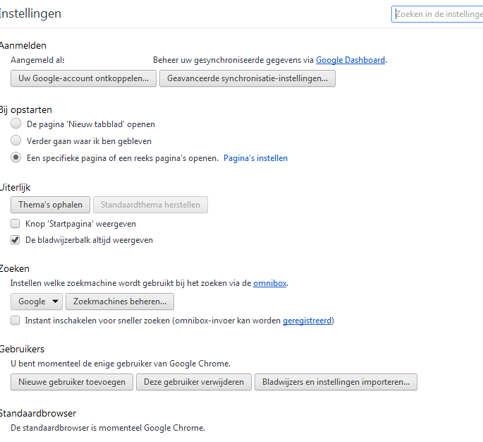Click 'De standaardbrowser is momenteel Google Chrome.' text

(x=108, y=428)
